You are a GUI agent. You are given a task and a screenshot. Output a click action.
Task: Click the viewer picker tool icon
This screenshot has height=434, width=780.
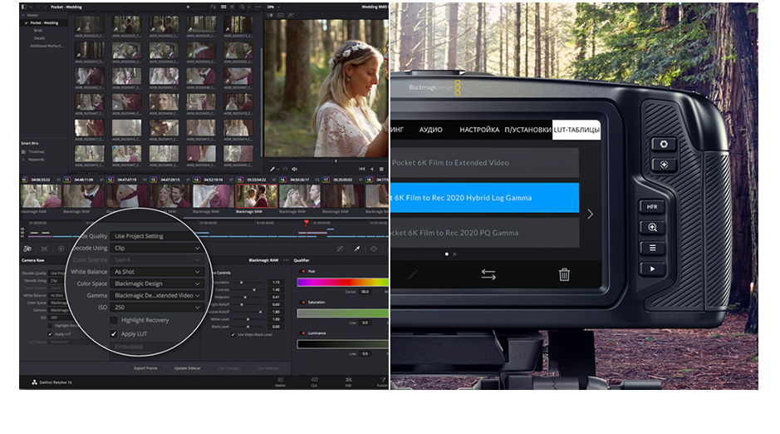click(272, 170)
